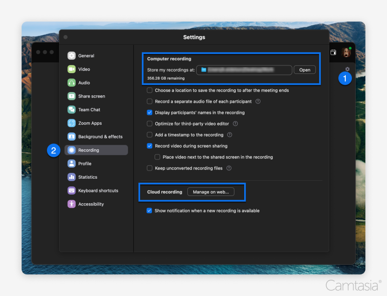The image size is (387, 296).
Task: Click the Statistics bar chart icon
Action: [x=71, y=177]
